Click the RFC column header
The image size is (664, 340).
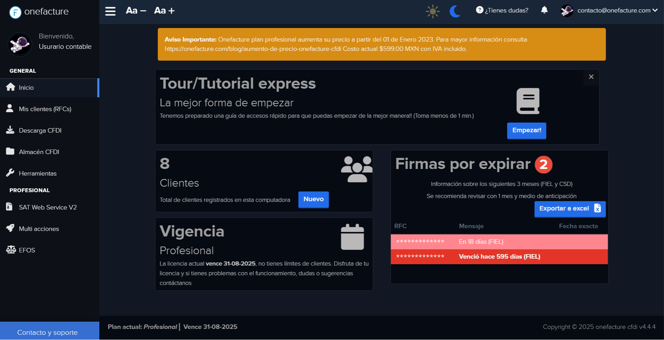(x=400, y=226)
